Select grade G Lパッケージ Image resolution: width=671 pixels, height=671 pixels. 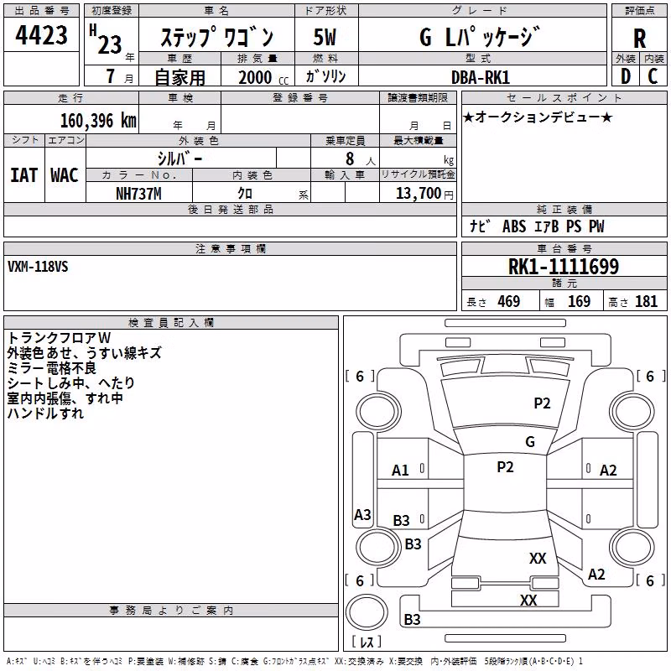pos(480,36)
